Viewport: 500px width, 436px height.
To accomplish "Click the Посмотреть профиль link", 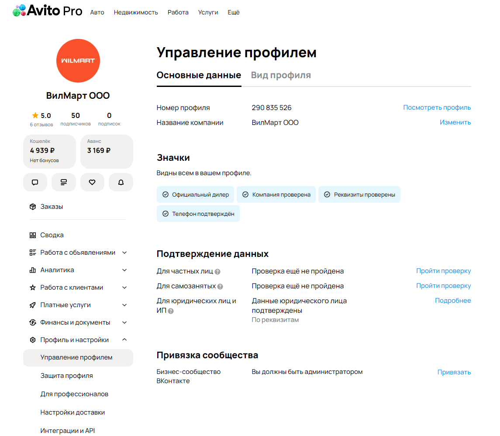I will tap(437, 107).
